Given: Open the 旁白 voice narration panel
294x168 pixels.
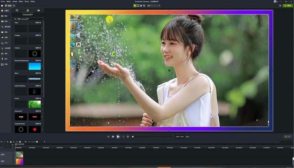Looking at the screenshot, I should pyautogui.click(x=4, y=59).
